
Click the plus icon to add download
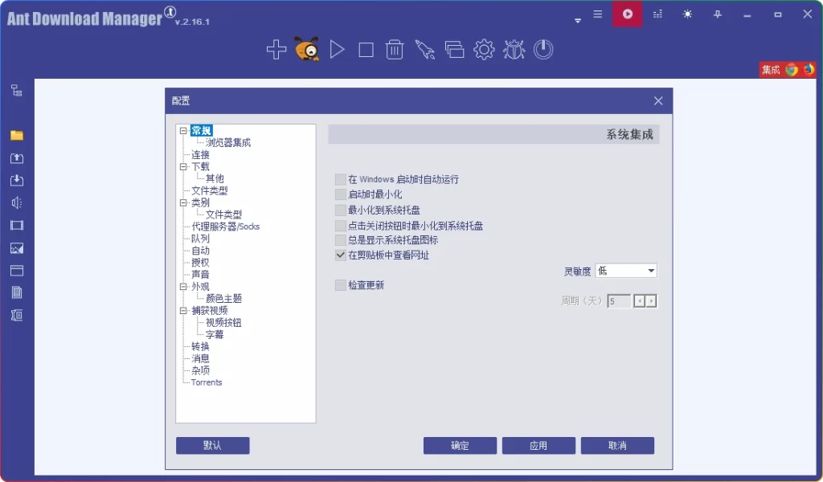click(x=276, y=50)
